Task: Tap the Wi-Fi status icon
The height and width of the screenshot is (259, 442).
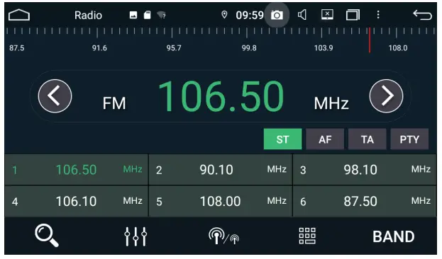Action: point(162,15)
